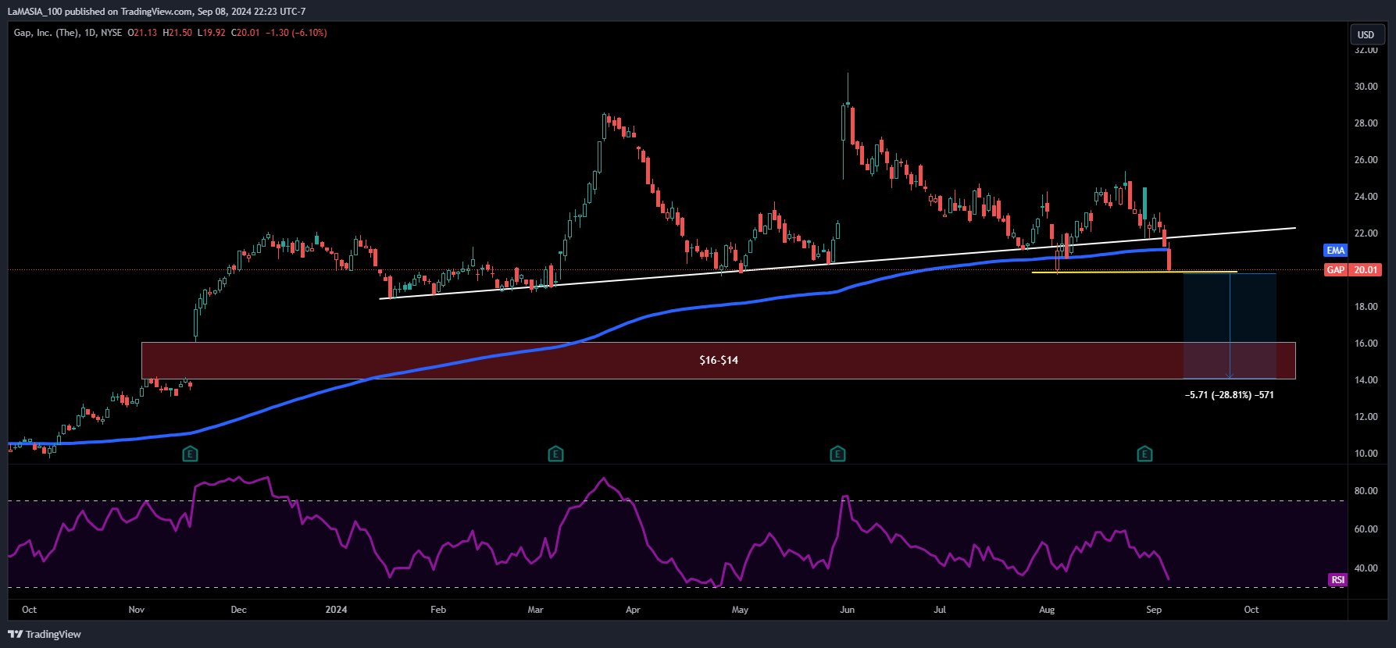The height and width of the screenshot is (648, 1396).
Task: Click the NYSE exchange label in header
Action: pos(112,33)
